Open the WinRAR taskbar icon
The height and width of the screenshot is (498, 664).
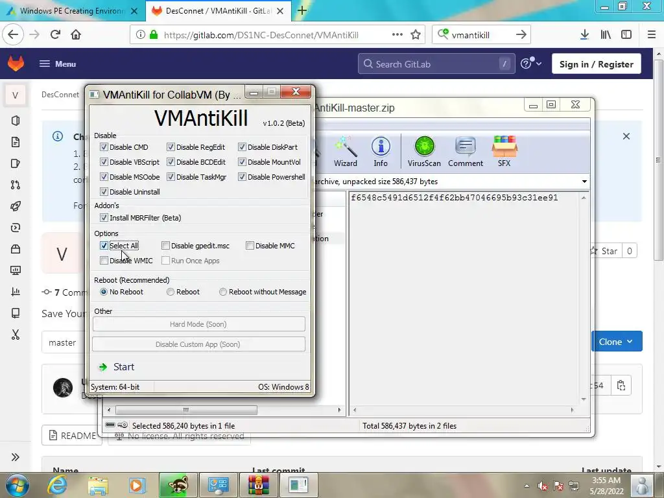coord(258,485)
